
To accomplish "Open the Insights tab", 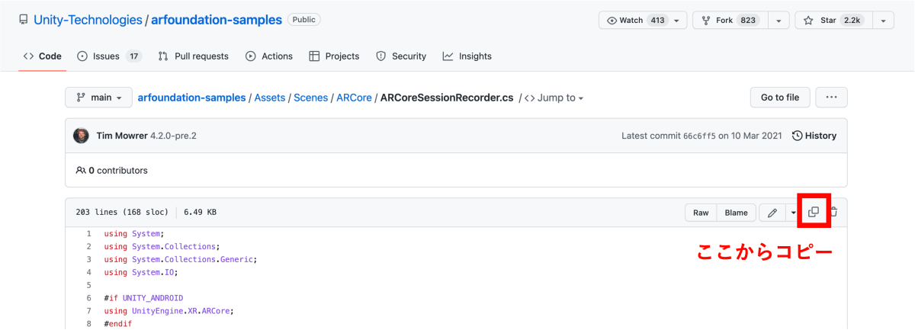I will pyautogui.click(x=467, y=56).
